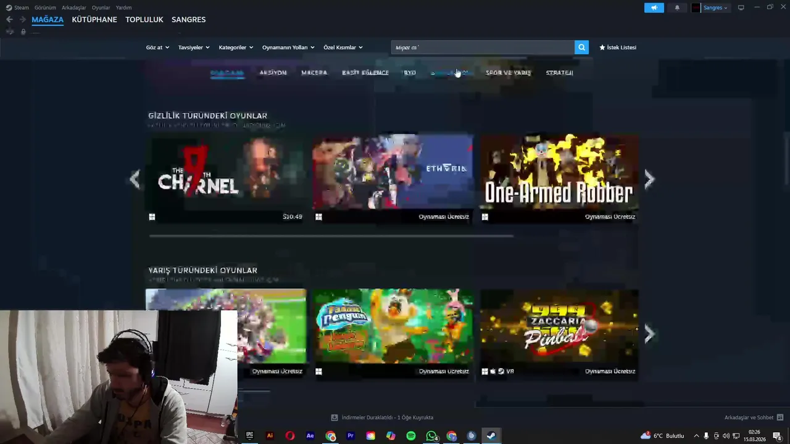Open Yardım menu

pyautogui.click(x=124, y=7)
